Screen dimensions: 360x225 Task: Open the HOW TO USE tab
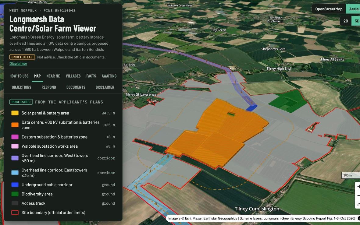(19, 76)
